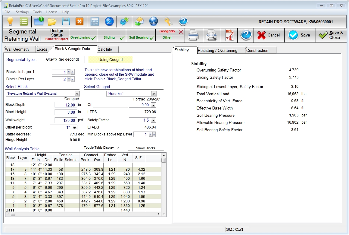
Task: Switch to the Wall Geometry tab
Action: pos(17,49)
